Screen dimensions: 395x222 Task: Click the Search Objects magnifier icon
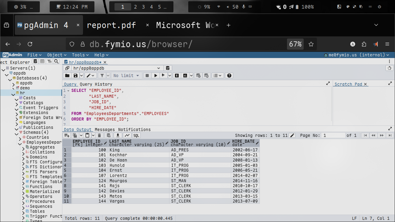56,62
